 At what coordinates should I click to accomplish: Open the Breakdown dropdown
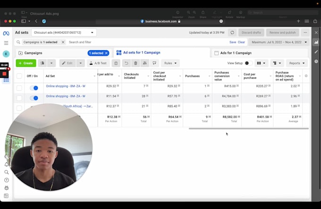point(277,63)
